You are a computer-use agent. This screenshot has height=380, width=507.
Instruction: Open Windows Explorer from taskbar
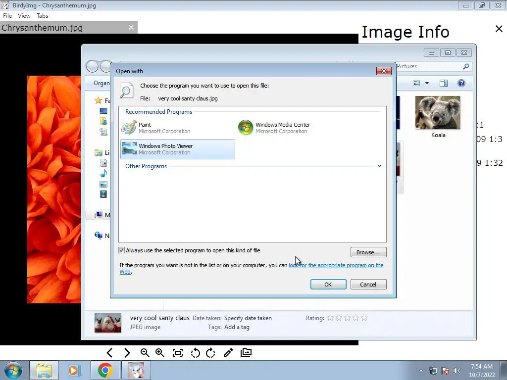(44, 370)
